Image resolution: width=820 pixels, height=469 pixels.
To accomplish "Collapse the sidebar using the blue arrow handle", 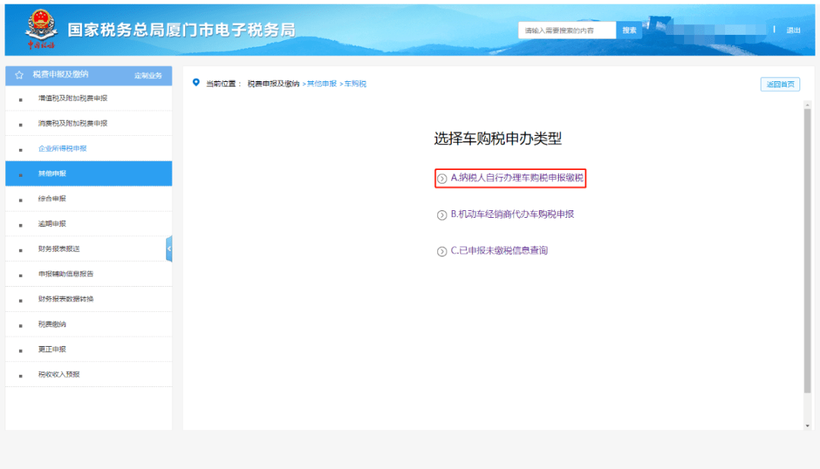I will tap(169, 249).
